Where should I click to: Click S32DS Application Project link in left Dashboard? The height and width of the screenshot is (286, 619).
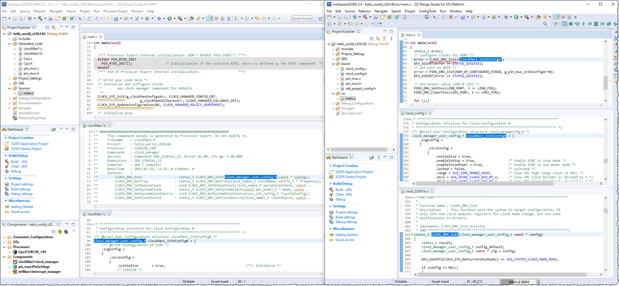[29, 144]
